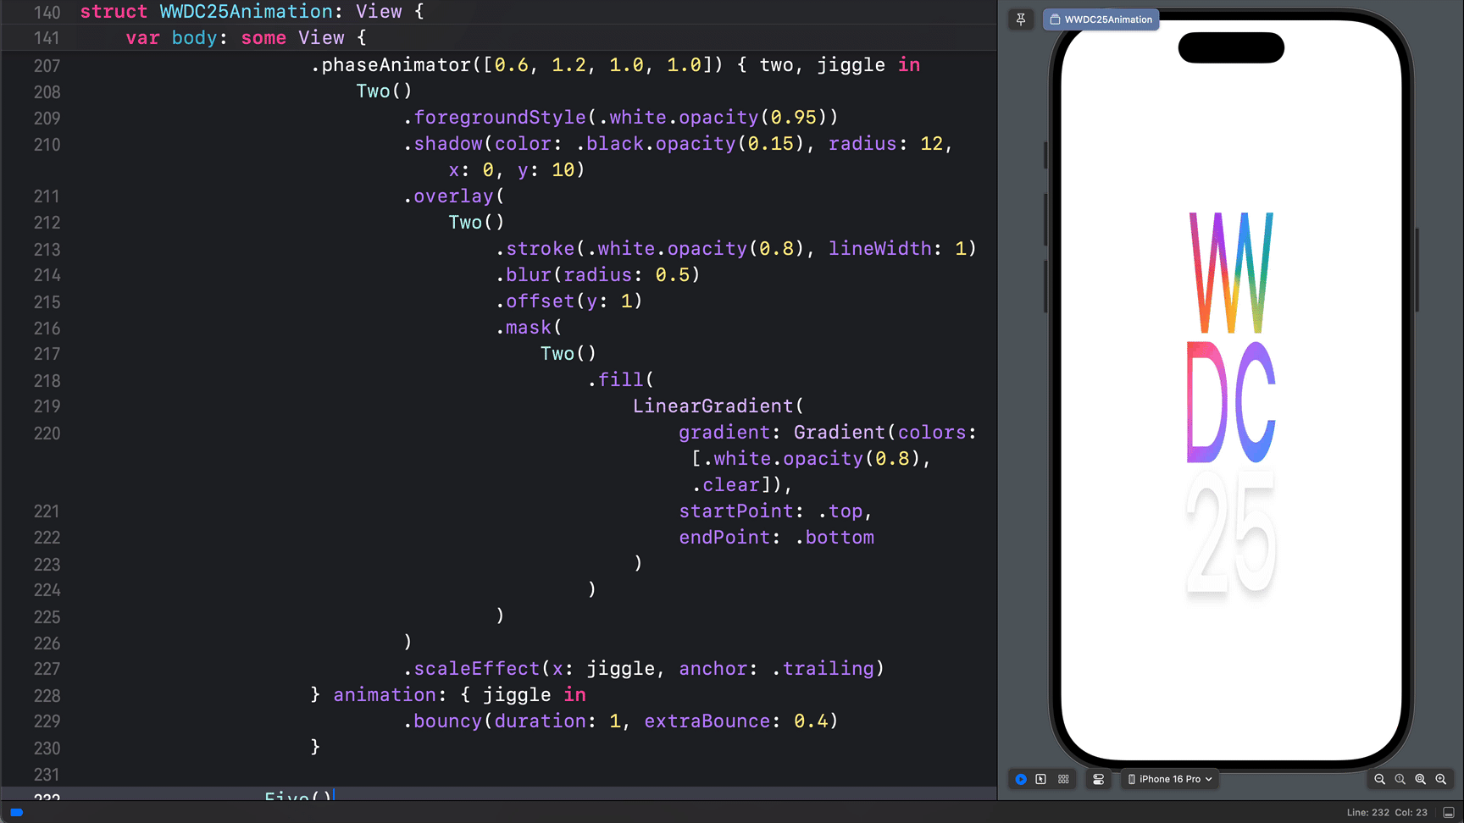Switch preview to Live mode
This screenshot has height=823, width=1464.
[1021, 779]
